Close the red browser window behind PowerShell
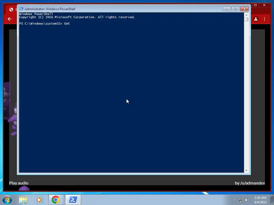The height and width of the screenshot is (205, 274). [x=264, y=5]
